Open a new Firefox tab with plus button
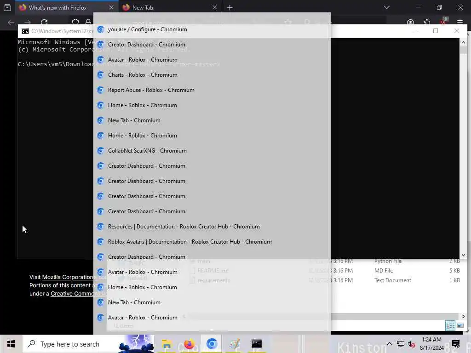 coord(230,7)
